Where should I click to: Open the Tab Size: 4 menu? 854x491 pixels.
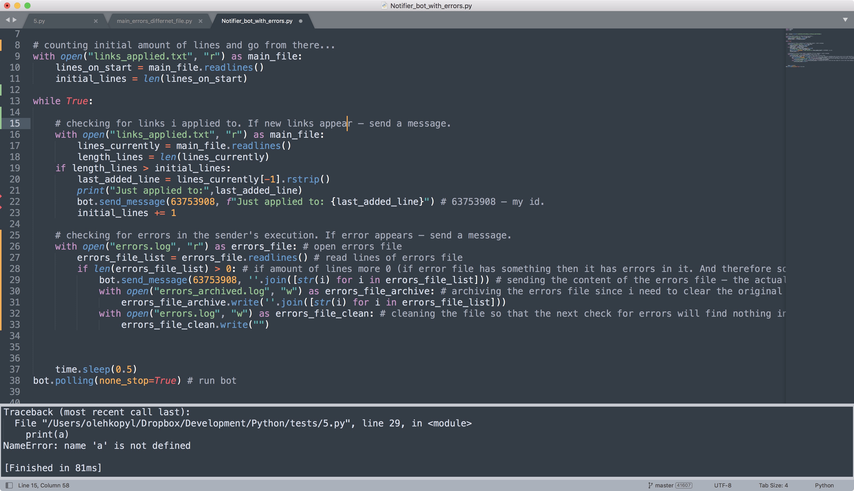pos(773,485)
